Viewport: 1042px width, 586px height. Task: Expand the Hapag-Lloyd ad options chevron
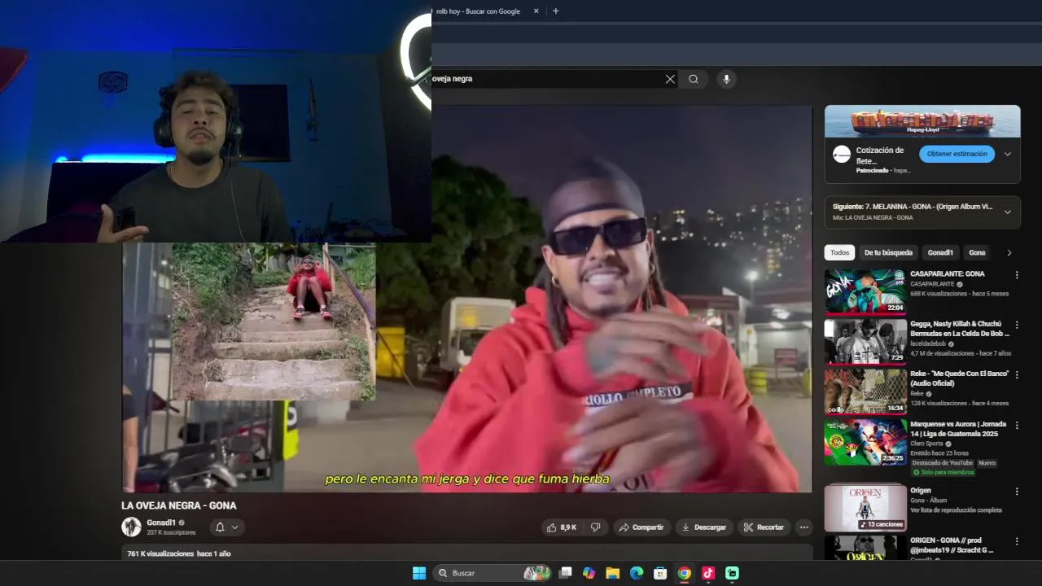[1007, 154]
